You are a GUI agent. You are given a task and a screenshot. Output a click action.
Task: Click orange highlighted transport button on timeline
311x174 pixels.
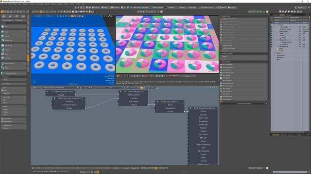[155, 168]
